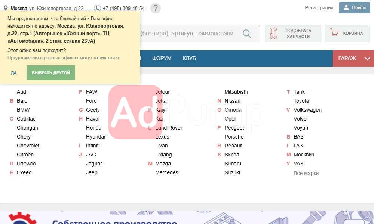
Task: Open the Клуб menu item
Action: (189, 58)
